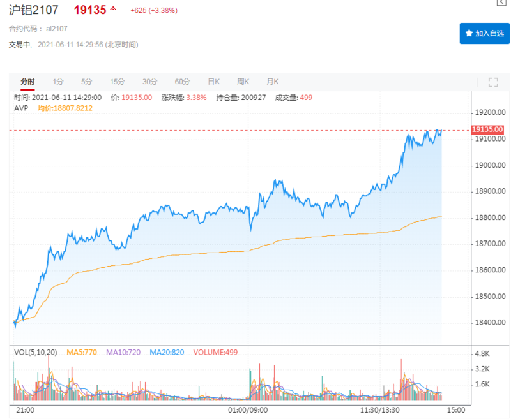Click the red up-arrow beside price 19135

[x=114, y=10]
